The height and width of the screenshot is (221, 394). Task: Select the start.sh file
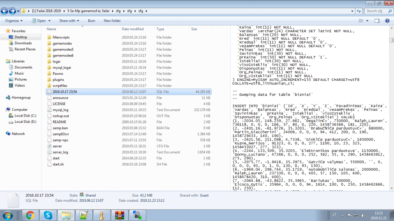coord(58,164)
